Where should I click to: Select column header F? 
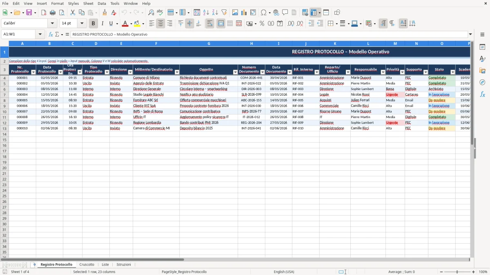coord(156,44)
